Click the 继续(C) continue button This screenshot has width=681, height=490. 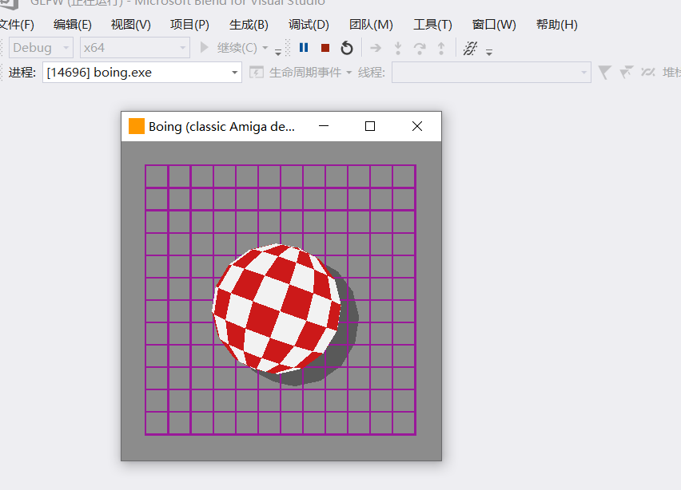[x=229, y=48]
